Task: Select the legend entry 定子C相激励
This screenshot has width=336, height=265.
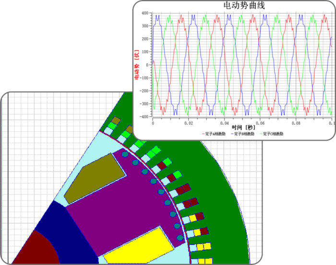Action: tap(272, 134)
